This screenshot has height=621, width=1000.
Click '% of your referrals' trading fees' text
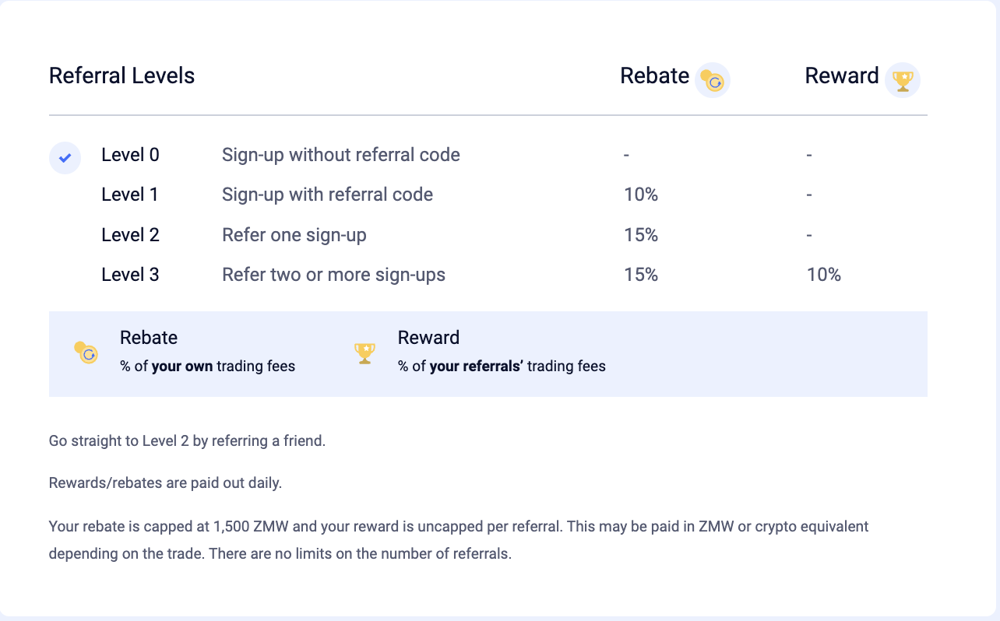502,366
